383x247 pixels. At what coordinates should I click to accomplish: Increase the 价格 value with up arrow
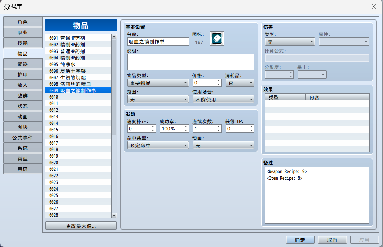[219, 81]
